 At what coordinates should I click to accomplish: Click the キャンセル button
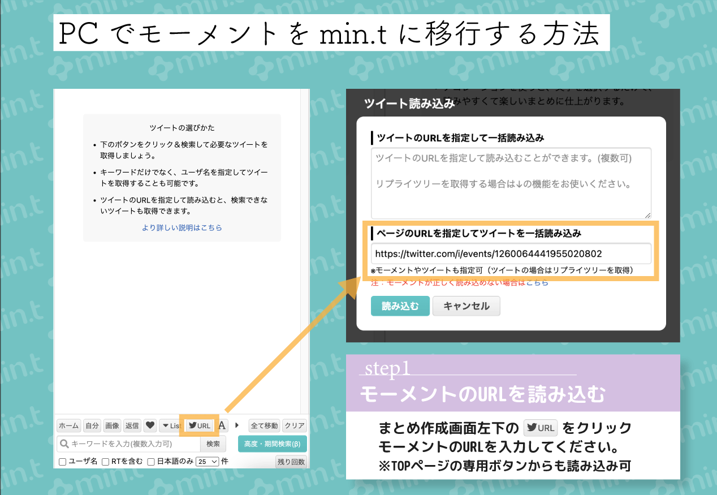click(x=467, y=306)
